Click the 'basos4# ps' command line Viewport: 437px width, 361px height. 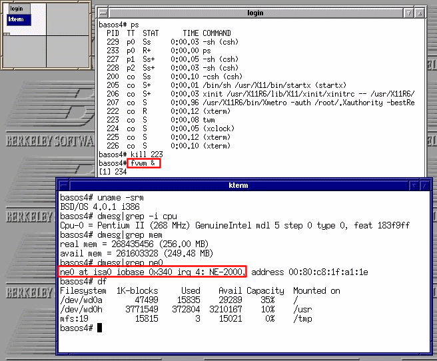(119, 25)
